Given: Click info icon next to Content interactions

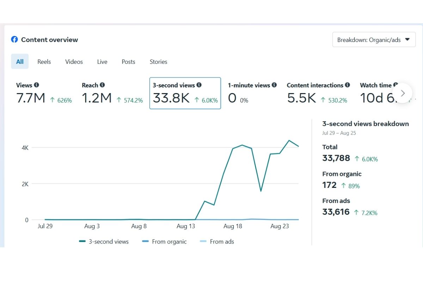Looking at the screenshot, I should pyautogui.click(x=348, y=85).
